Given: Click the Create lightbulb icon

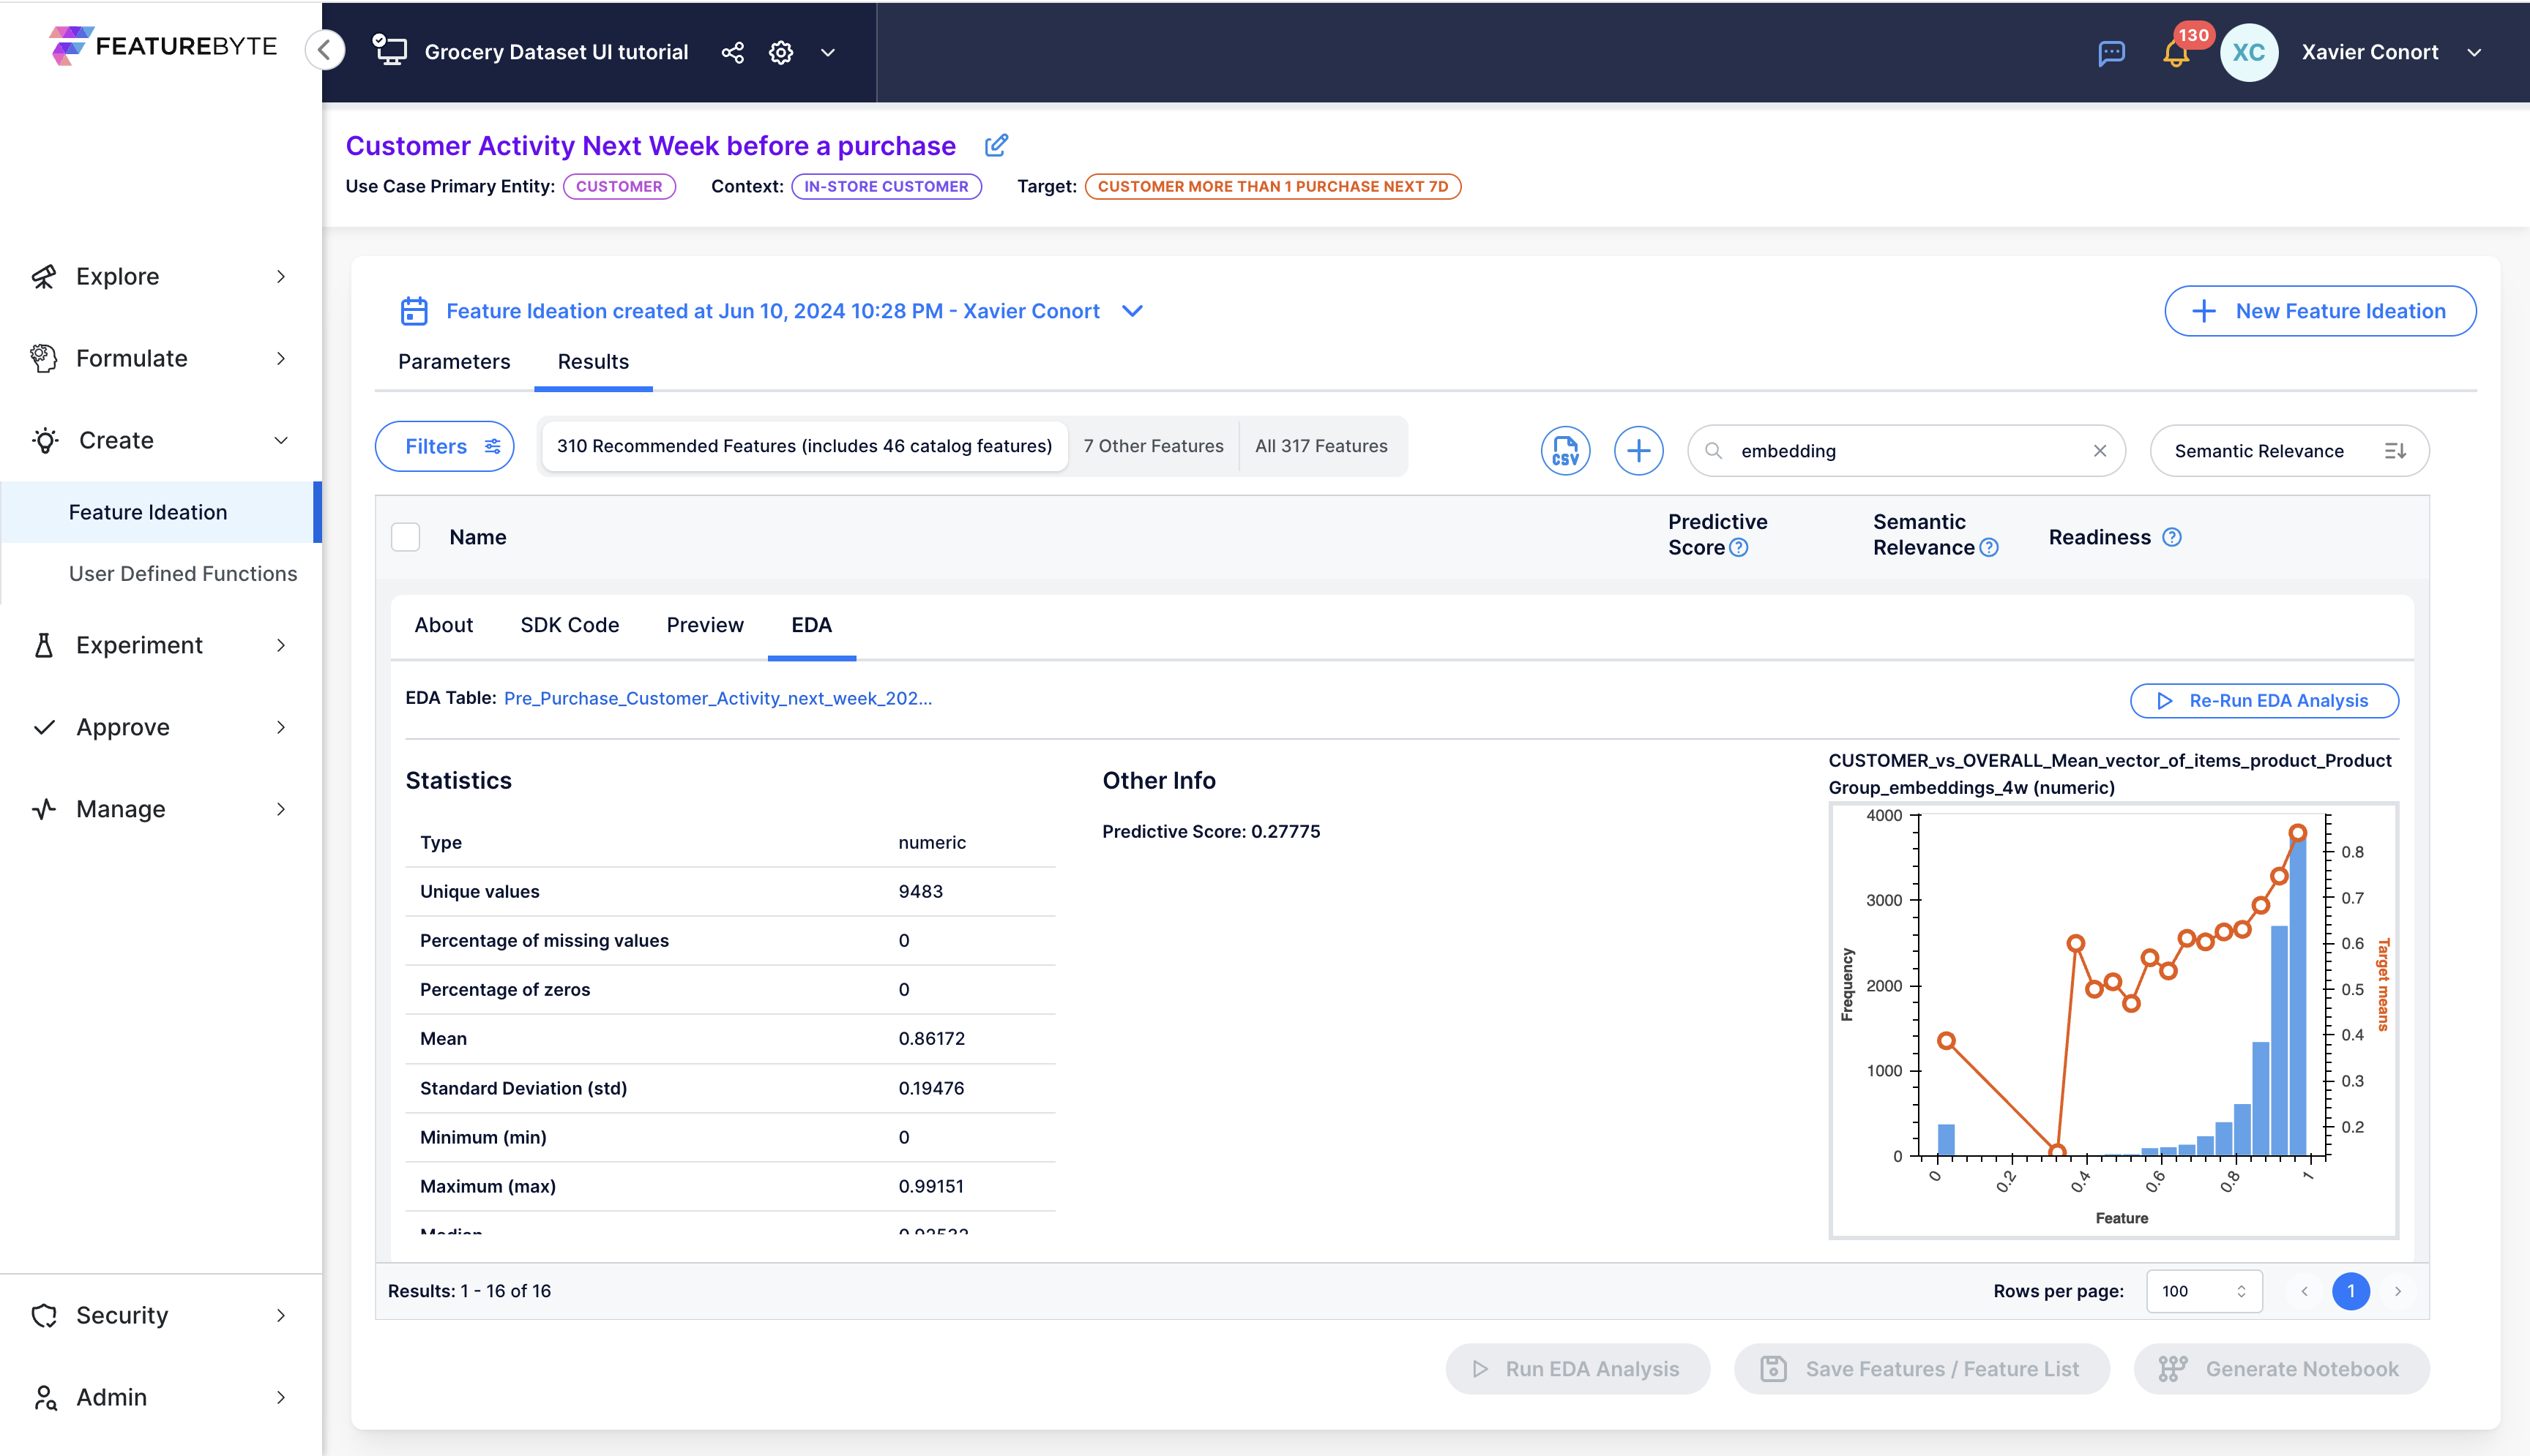Looking at the screenshot, I should click(45, 440).
